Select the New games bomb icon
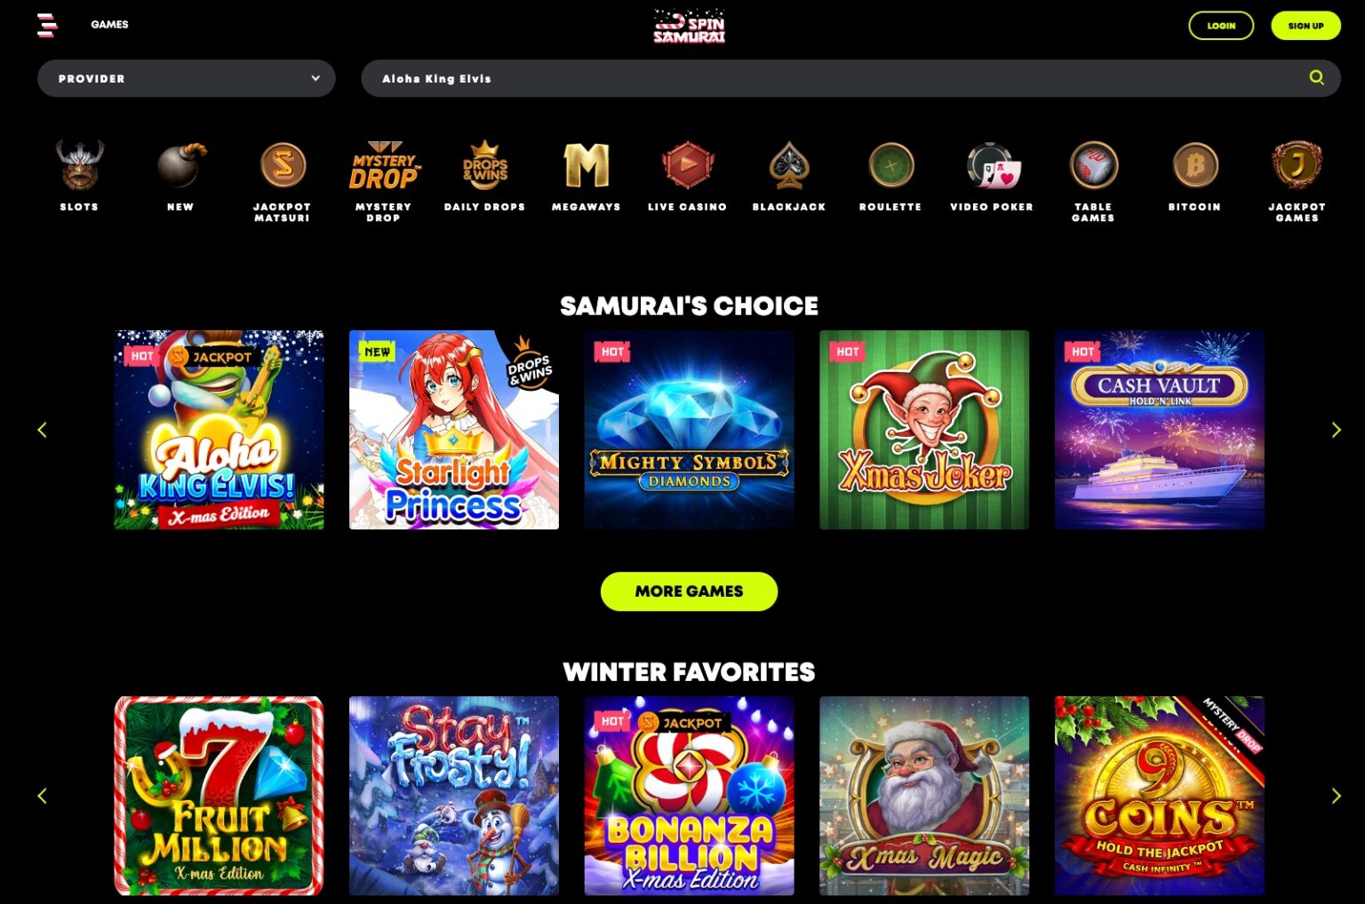This screenshot has width=1365, height=904. [x=180, y=165]
